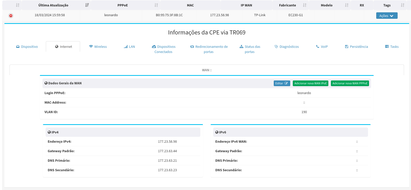Click the IP WAN column header
411x190 pixels.
pyautogui.click(x=246, y=5)
